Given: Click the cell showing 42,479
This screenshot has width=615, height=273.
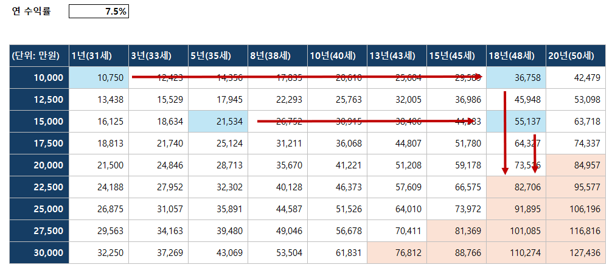Looking at the screenshot, I should click(x=576, y=78).
